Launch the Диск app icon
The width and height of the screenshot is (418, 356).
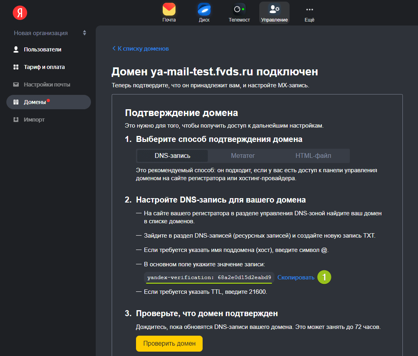coord(204,9)
